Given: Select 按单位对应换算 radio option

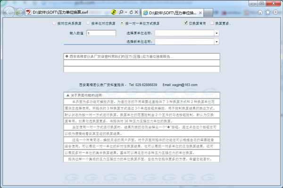Looking at the screenshot, I should pyautogui.click(x=88, y=23).
